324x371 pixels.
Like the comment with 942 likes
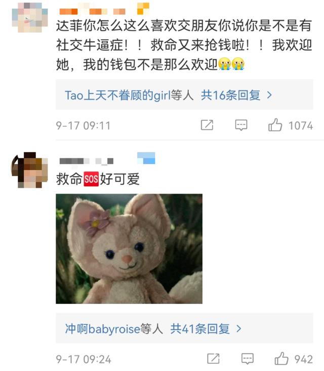pyautogui.click(x=281, y=358)
